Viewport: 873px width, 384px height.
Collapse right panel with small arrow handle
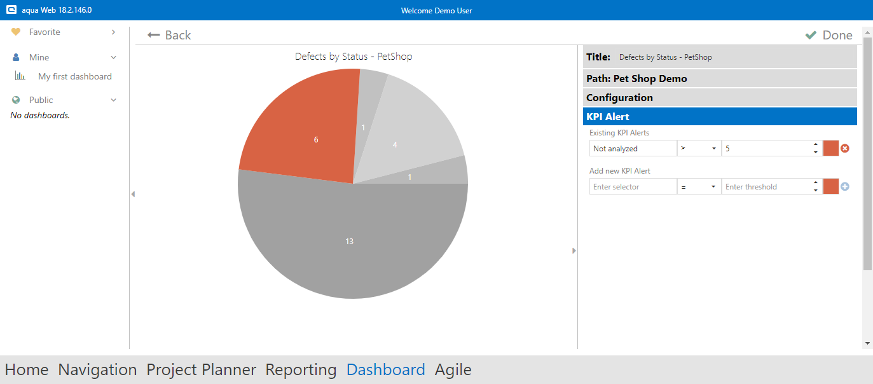[574, 250]
